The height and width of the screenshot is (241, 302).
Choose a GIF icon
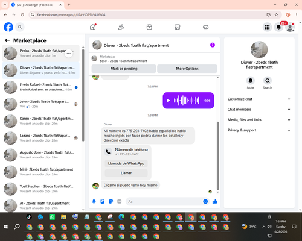point(120,201)
